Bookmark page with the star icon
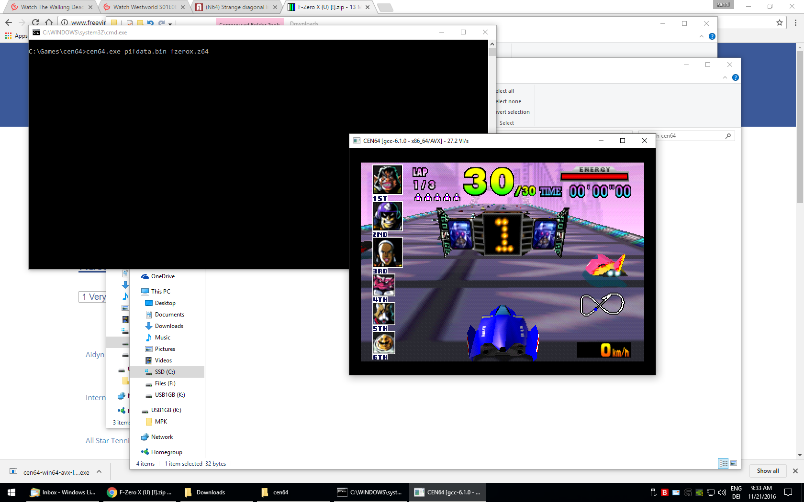804x502 pixels. [x=780, y=22]
